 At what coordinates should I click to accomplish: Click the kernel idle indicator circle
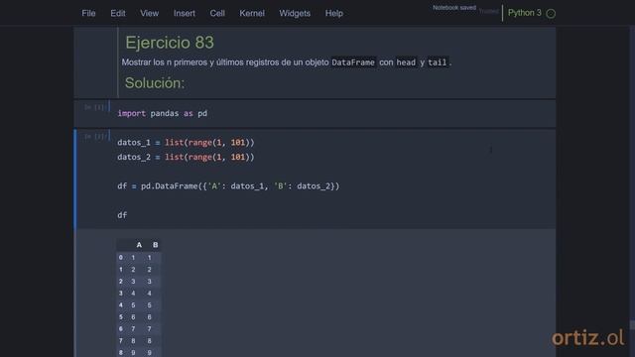pyautogui.click(x=551, y=14)
